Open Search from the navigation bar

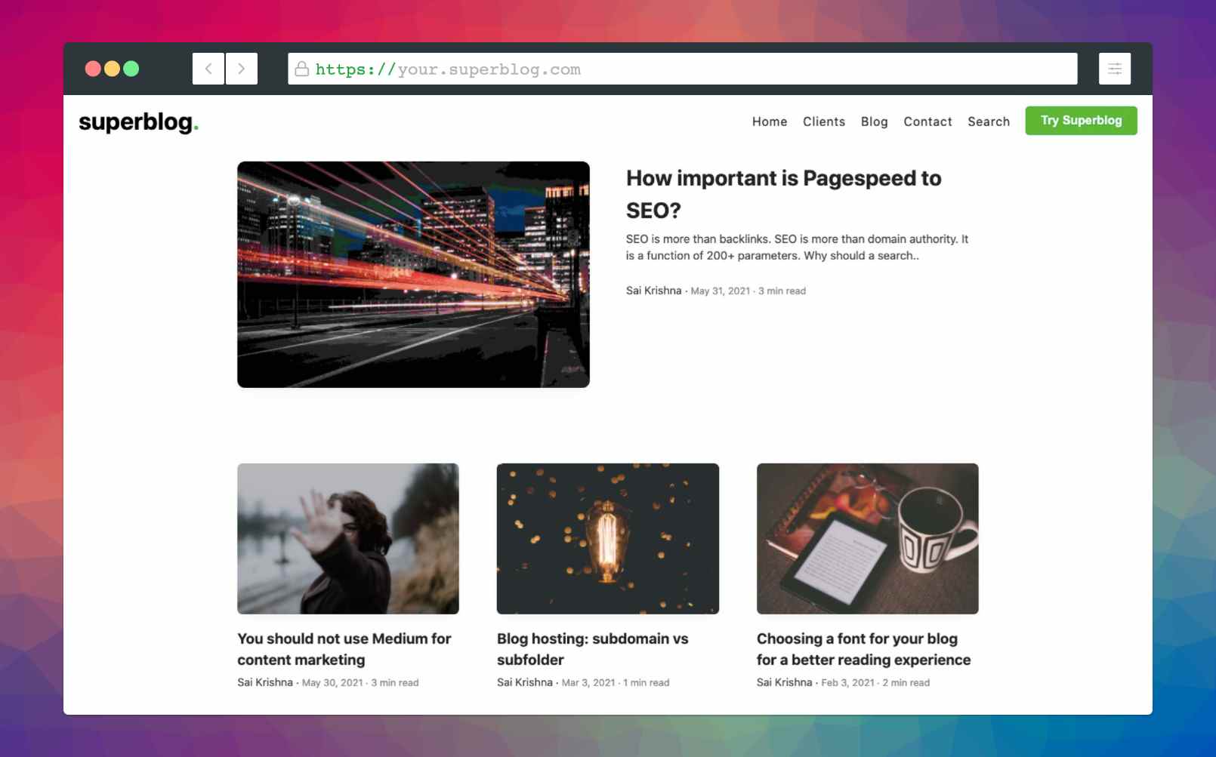coord(988,122)
